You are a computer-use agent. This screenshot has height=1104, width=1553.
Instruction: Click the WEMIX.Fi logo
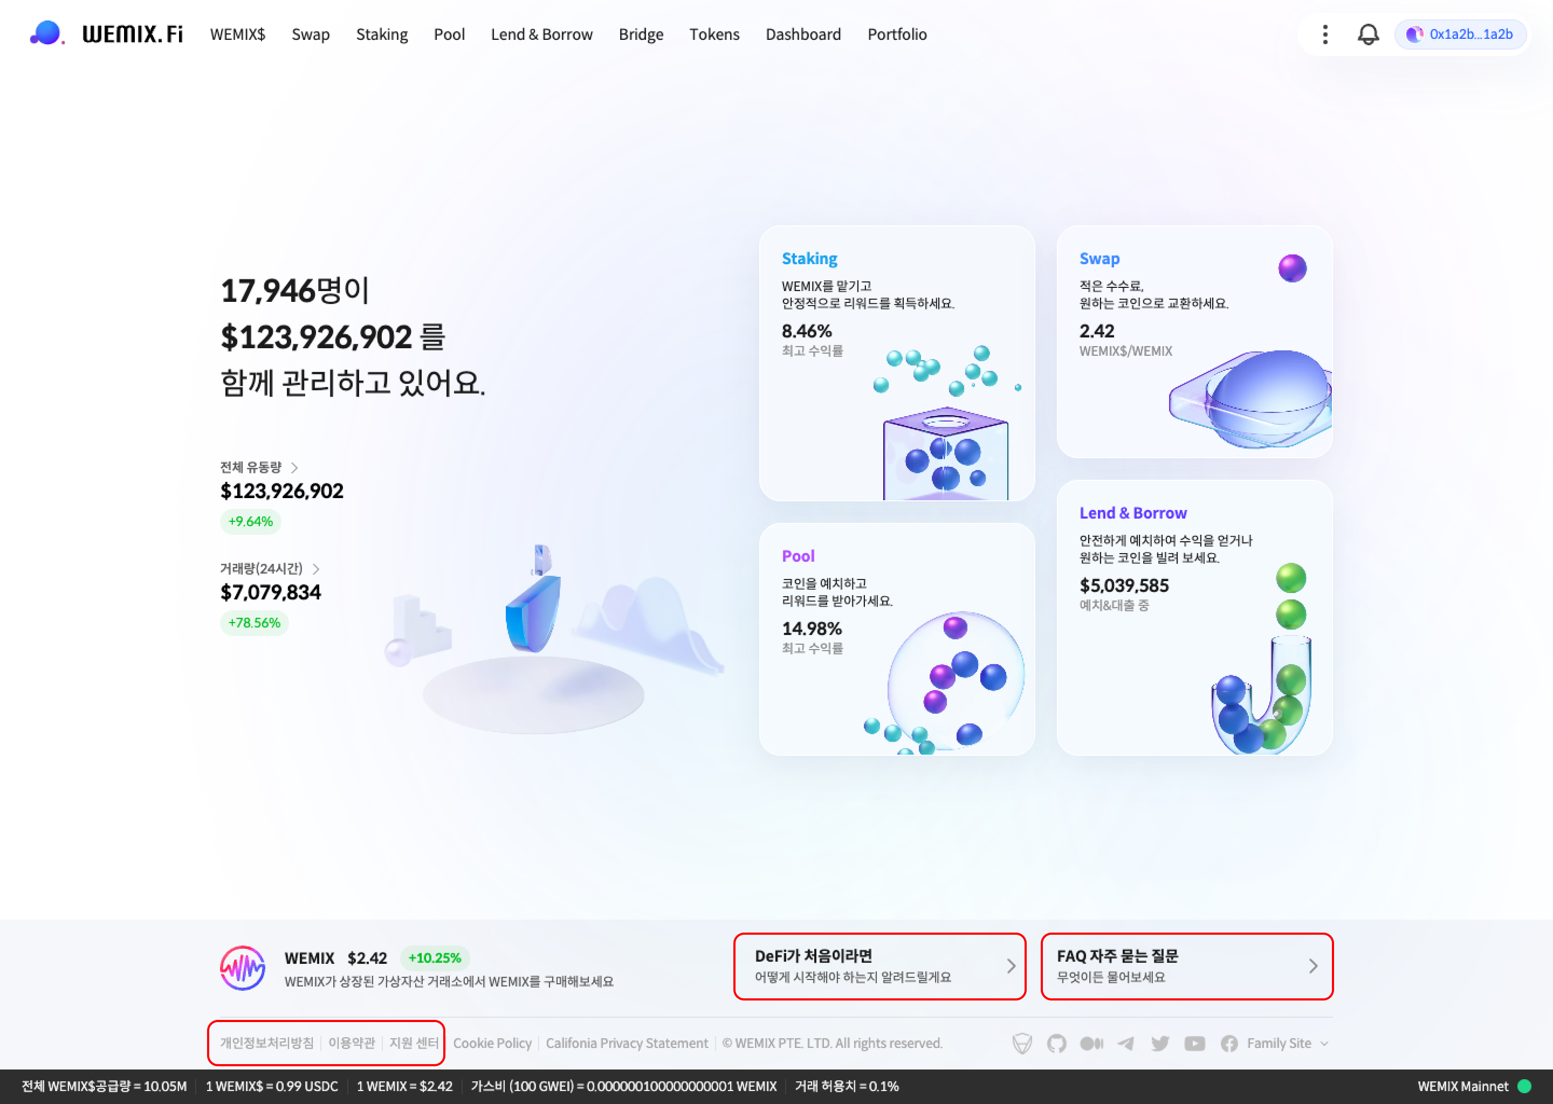tap(107, 33)
